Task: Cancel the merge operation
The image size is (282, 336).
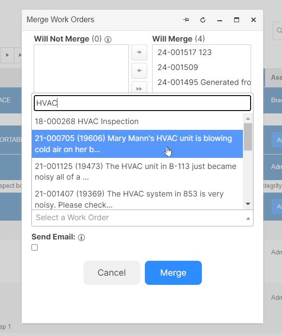Action: (112, 273)
